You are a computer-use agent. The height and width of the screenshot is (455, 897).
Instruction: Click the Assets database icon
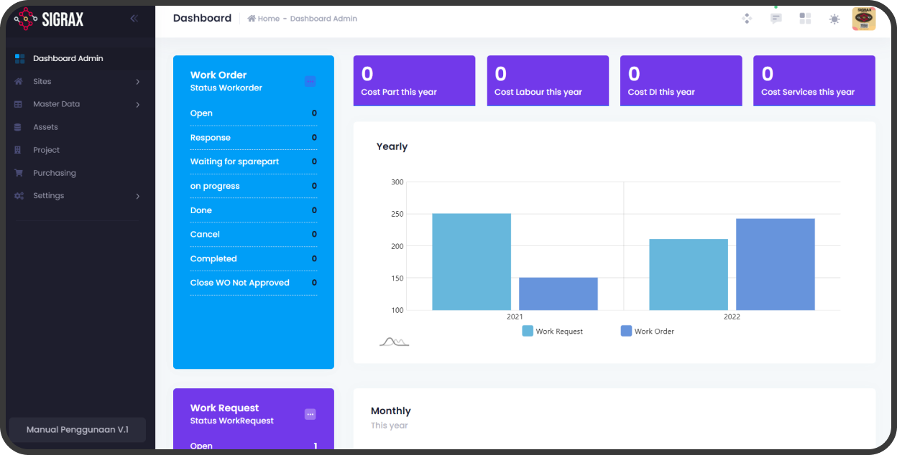(x=18, y=127)
